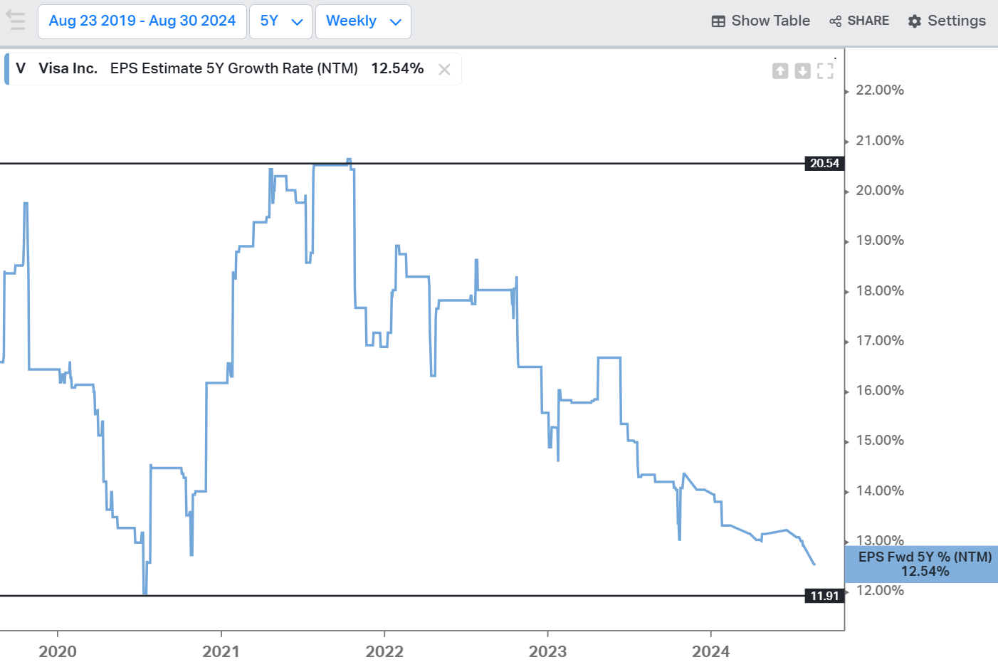Click the blue series color bar in legend
998x662 pixels.
pos(6,69)
